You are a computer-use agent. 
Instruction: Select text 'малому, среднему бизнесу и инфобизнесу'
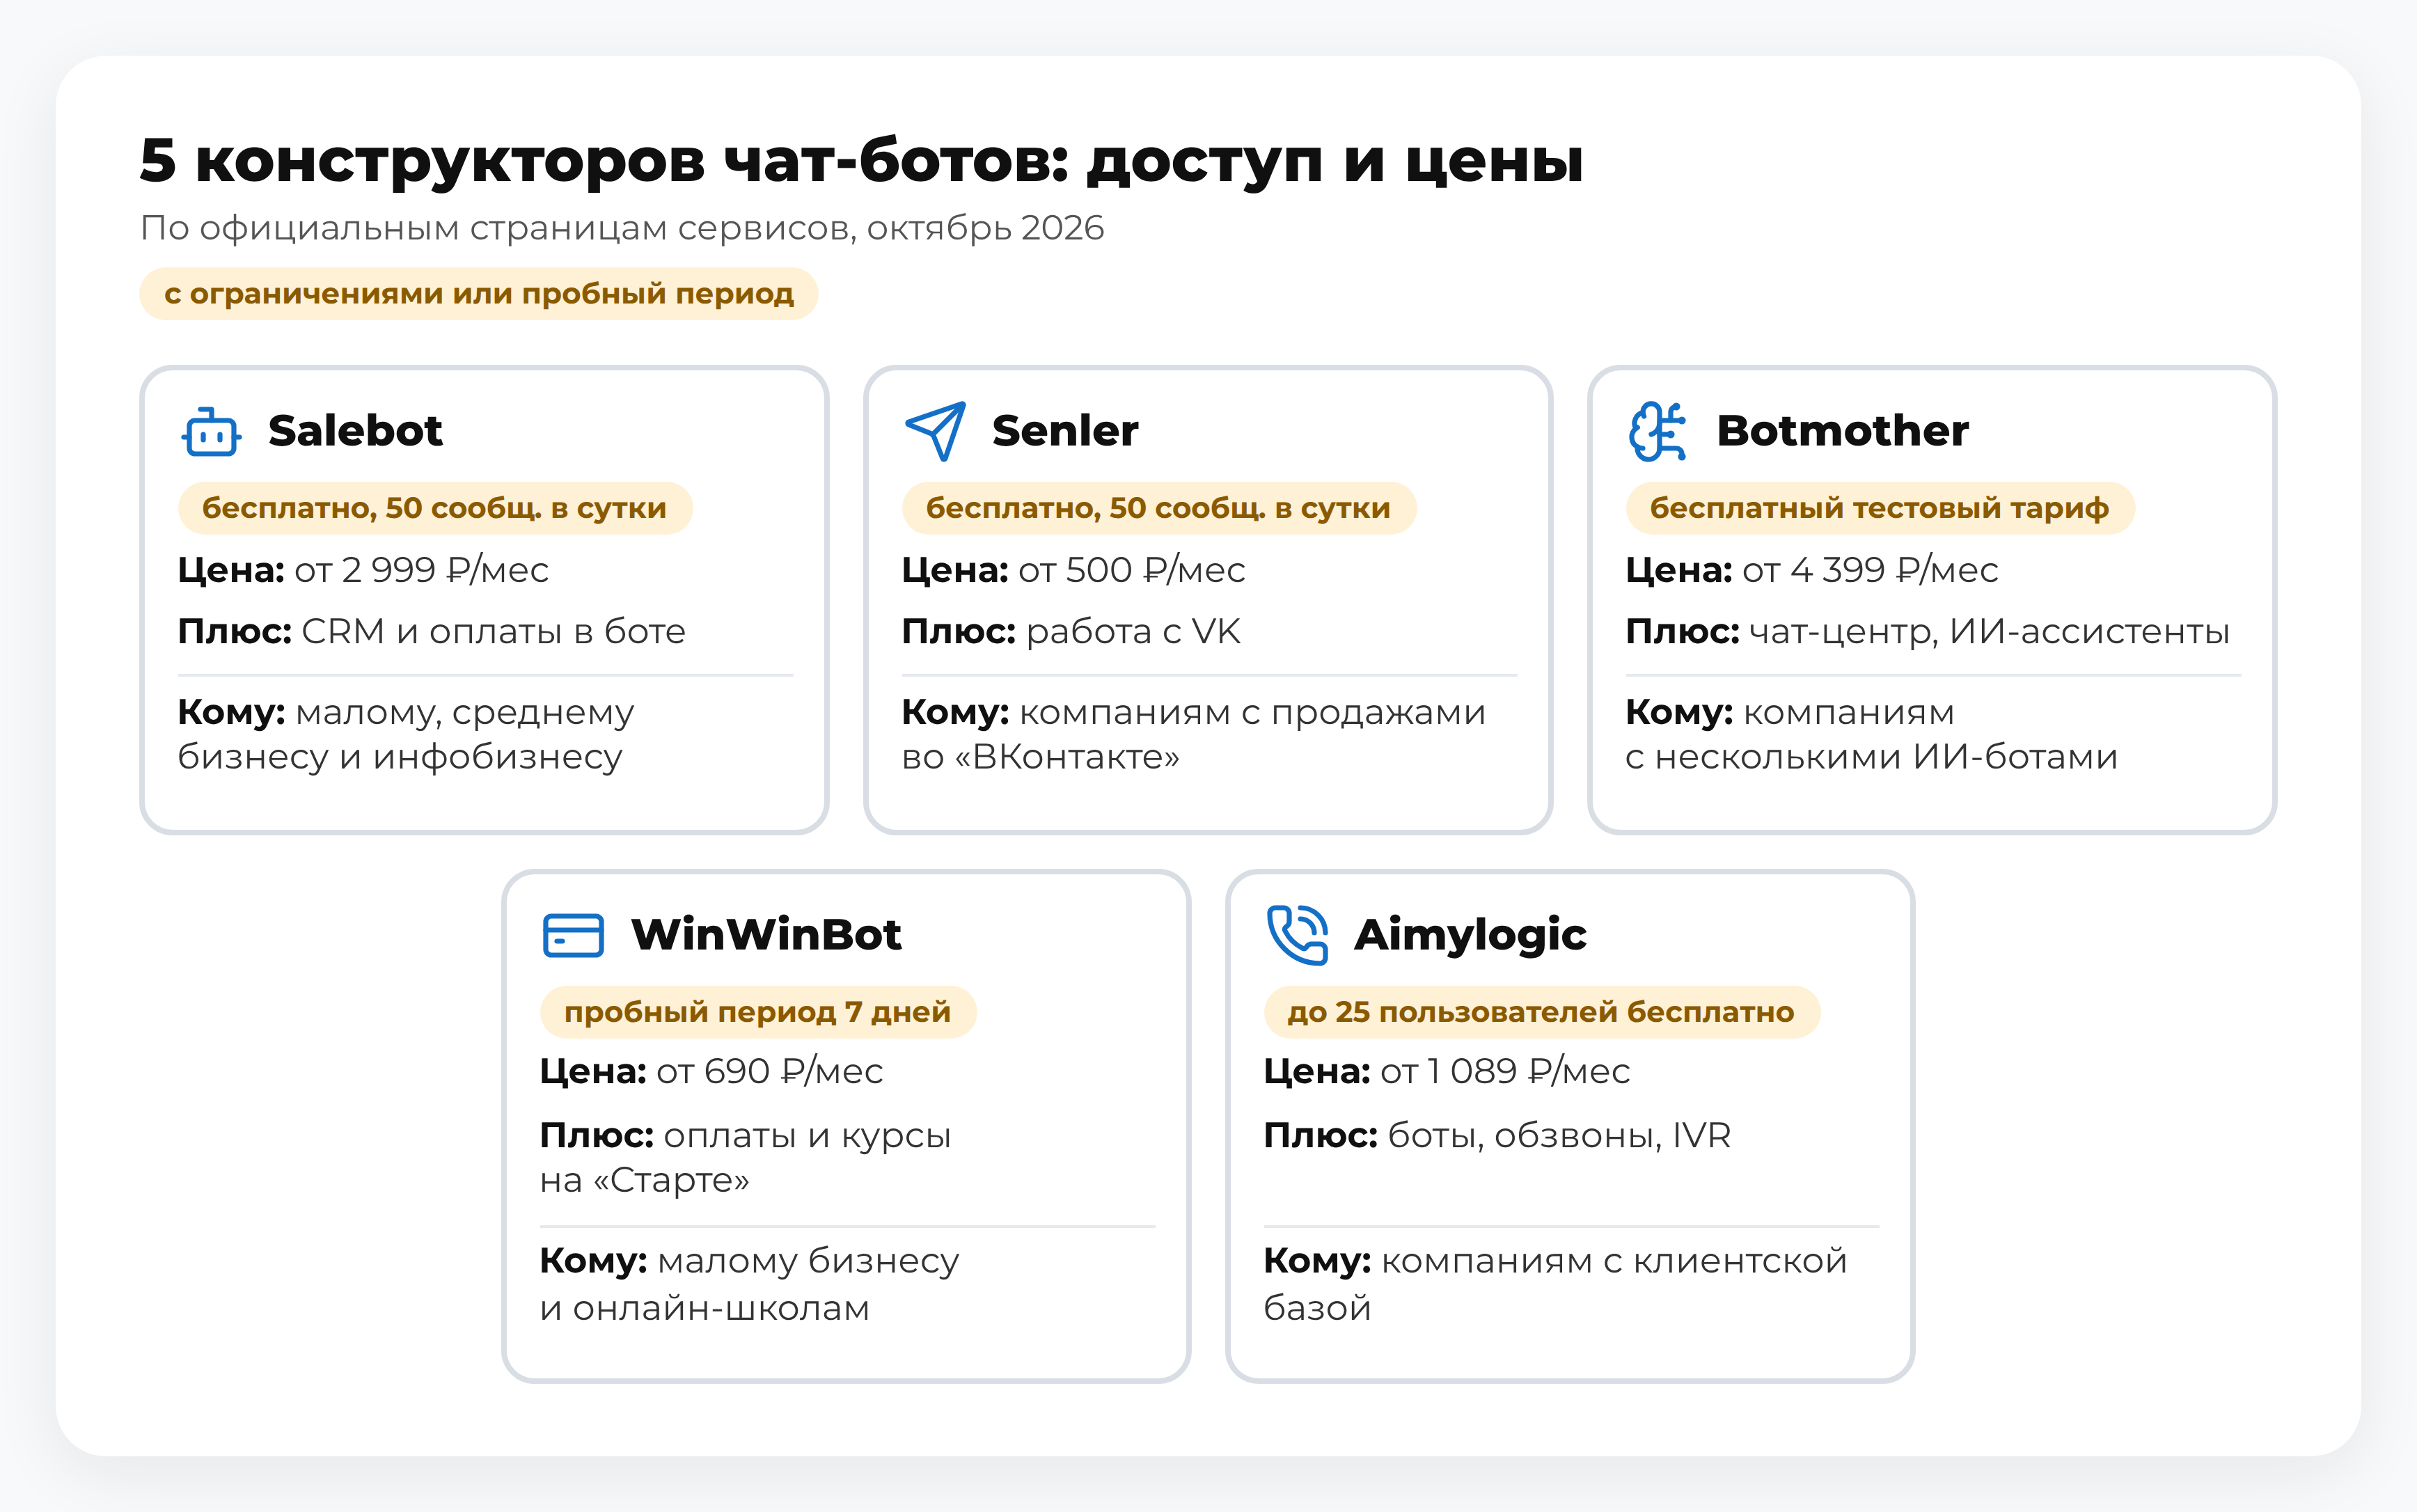[406, 735]
